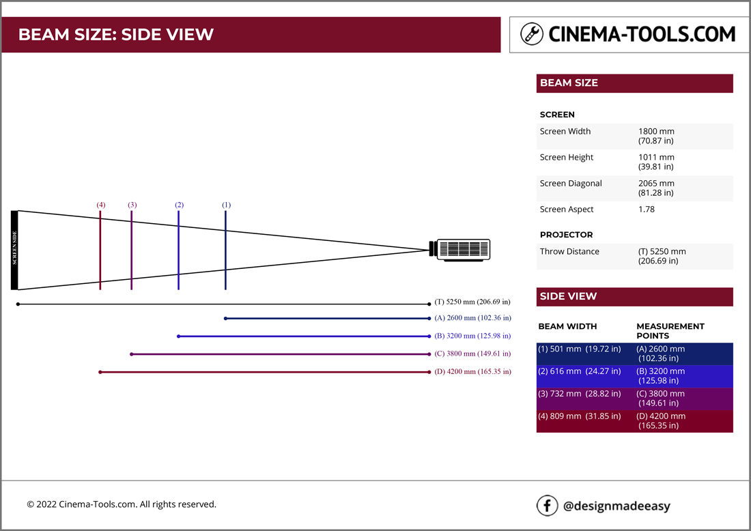Click the BEAM SIZE panel header
Viewport: 751px width, 531px height.
coord(634,83)
